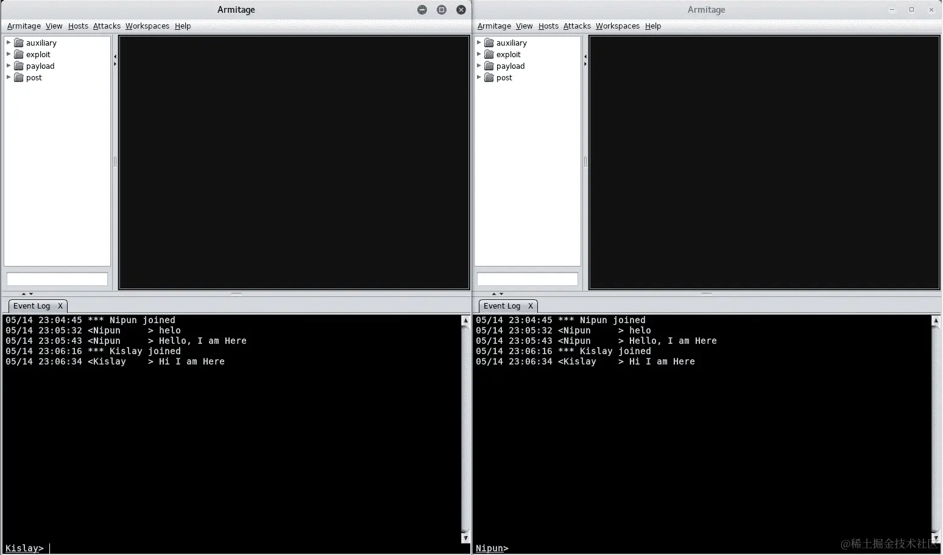Open Workspaces menu in right window
The width and height of the screenshot is (943, 555).
coord(618,26)
